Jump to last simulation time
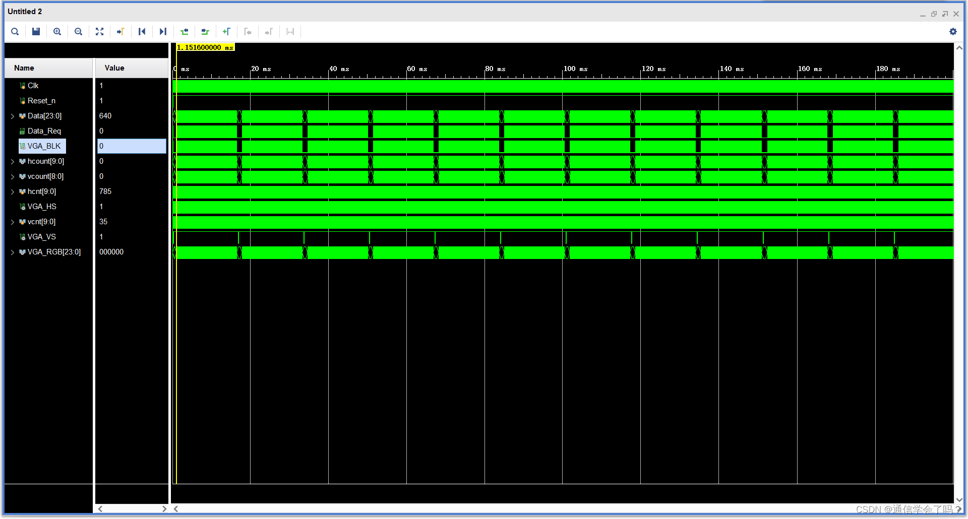The width and height of the screenshot is (968, 519). click(163, 32)
